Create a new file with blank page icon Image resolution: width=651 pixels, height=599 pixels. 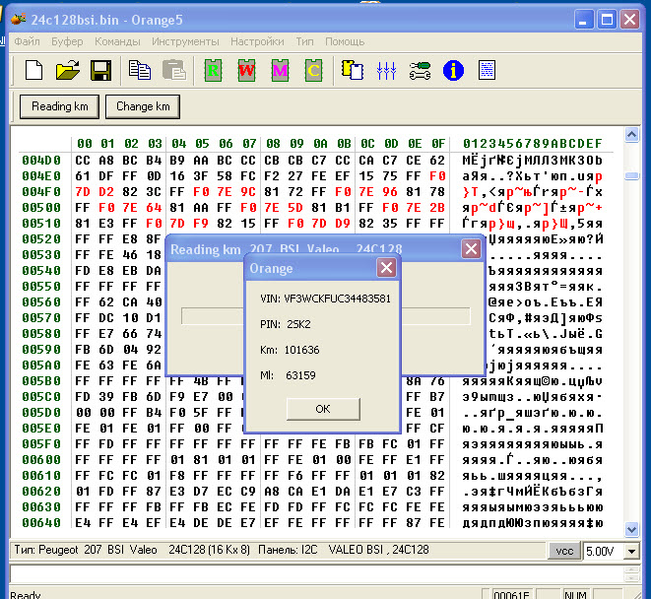pos(33,70)
